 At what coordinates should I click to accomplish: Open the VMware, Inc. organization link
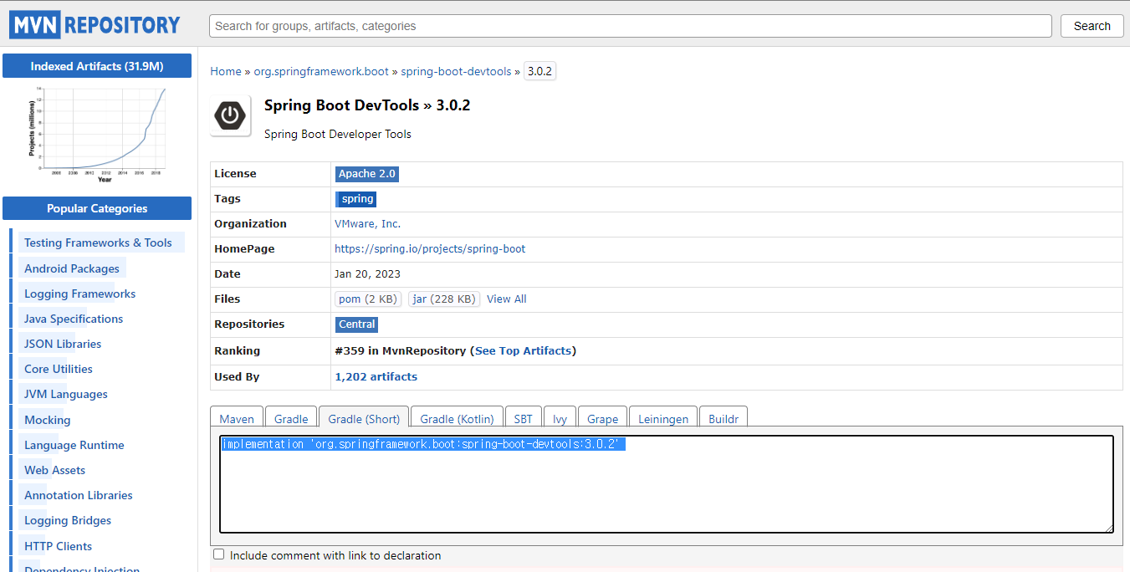point(367,224)
